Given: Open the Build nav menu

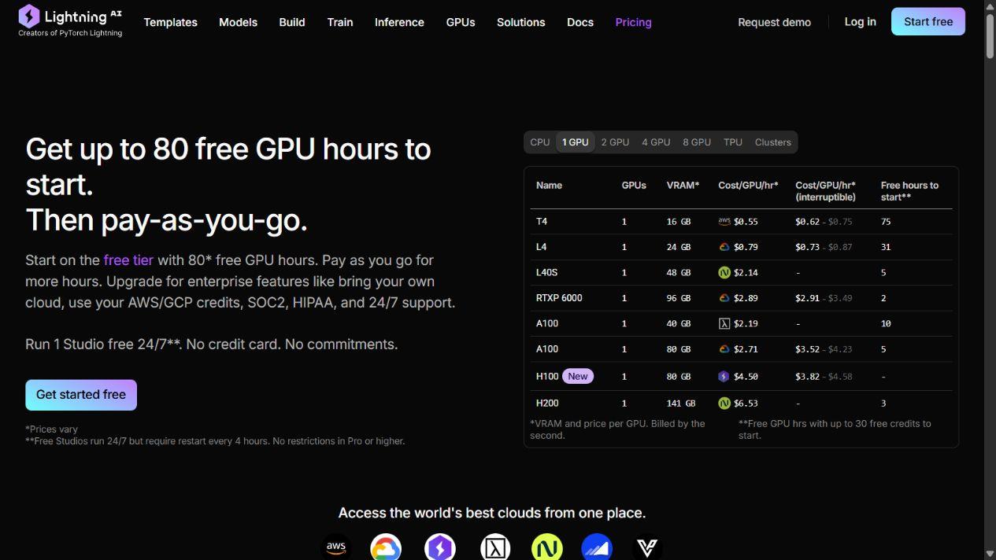Looking at the screenshot, I should [292, 22].
